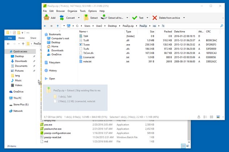Select the 7zCon.sfx file
229x152 pixels.
(148, 53)
